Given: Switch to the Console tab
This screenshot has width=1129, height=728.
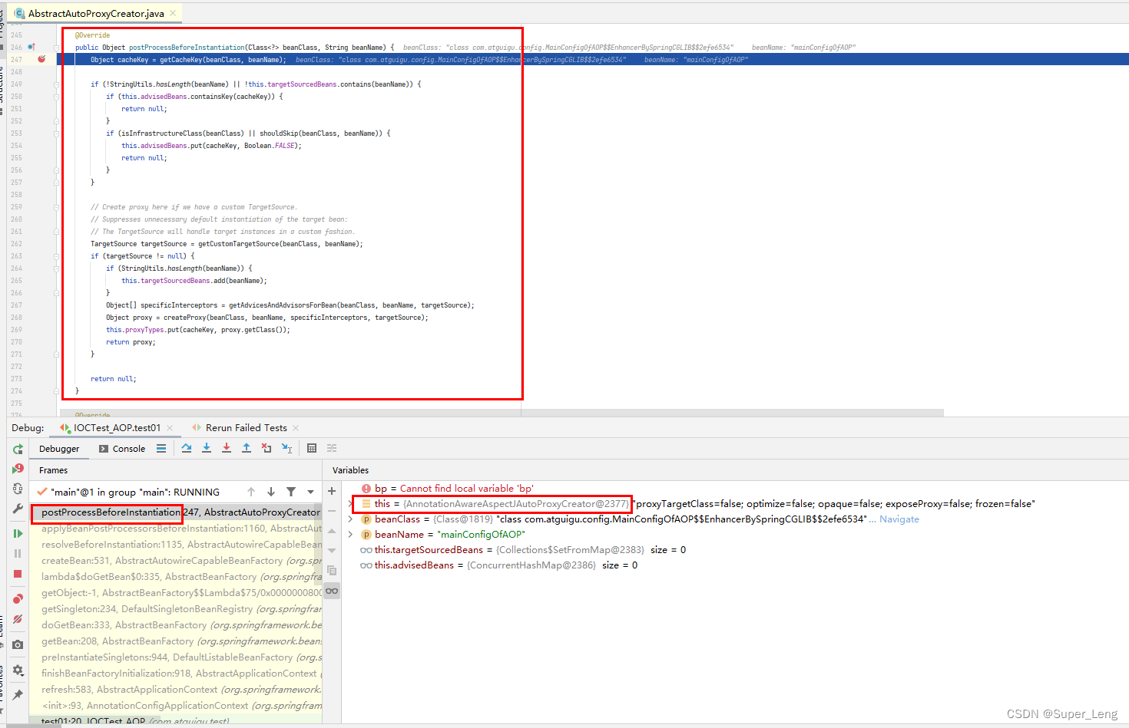Looking at the screenshot, I should (122, 449).
